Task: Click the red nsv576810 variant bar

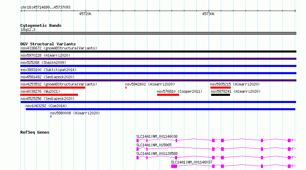Action: tap(168, 95)
